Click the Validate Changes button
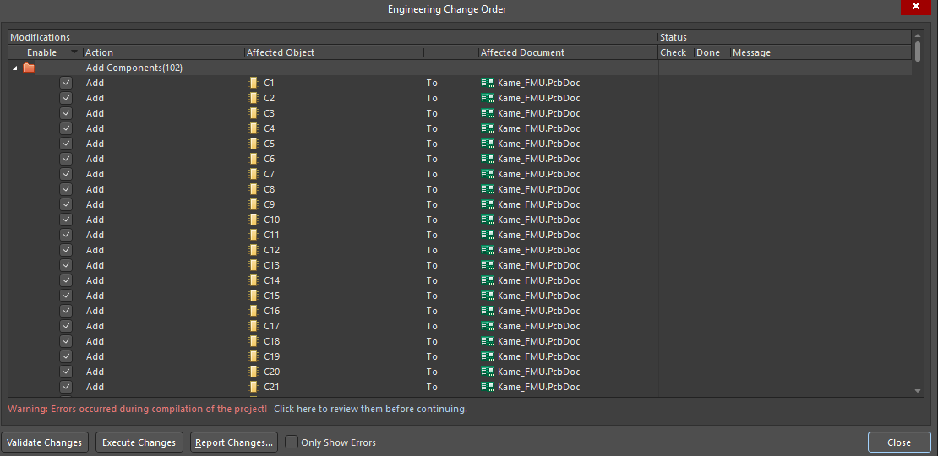This screenshot has height=456, width=938. [x=45, y=442]
